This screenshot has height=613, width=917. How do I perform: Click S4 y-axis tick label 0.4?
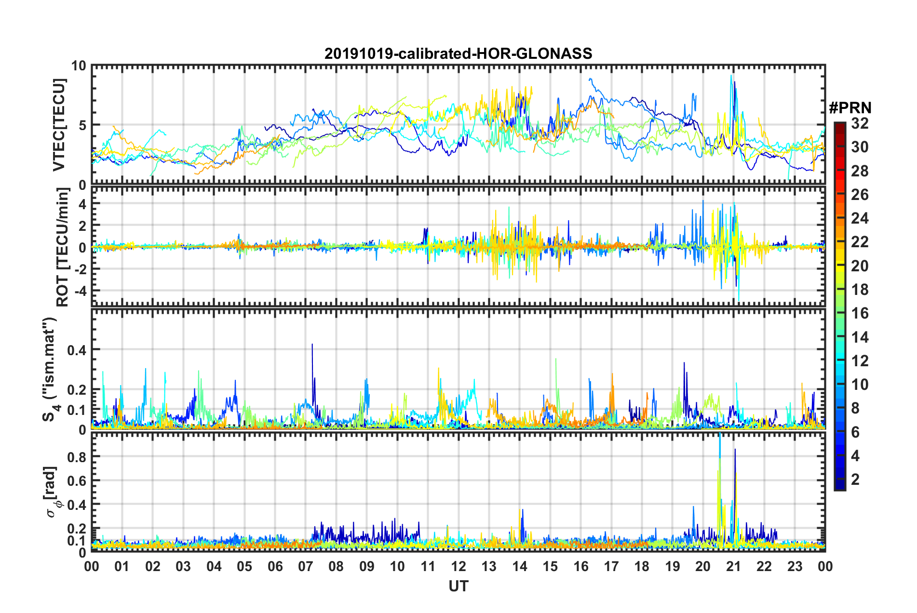(77, 350)
